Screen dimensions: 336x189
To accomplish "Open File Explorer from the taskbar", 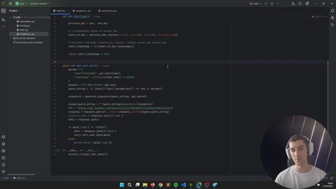I will coord(145,185).
